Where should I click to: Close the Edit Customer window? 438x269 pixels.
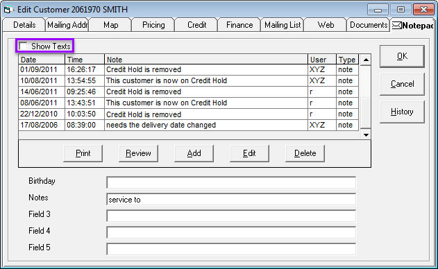click(x=423, y=10)
